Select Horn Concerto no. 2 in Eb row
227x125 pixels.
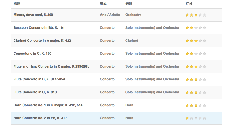tap(117, 118)
